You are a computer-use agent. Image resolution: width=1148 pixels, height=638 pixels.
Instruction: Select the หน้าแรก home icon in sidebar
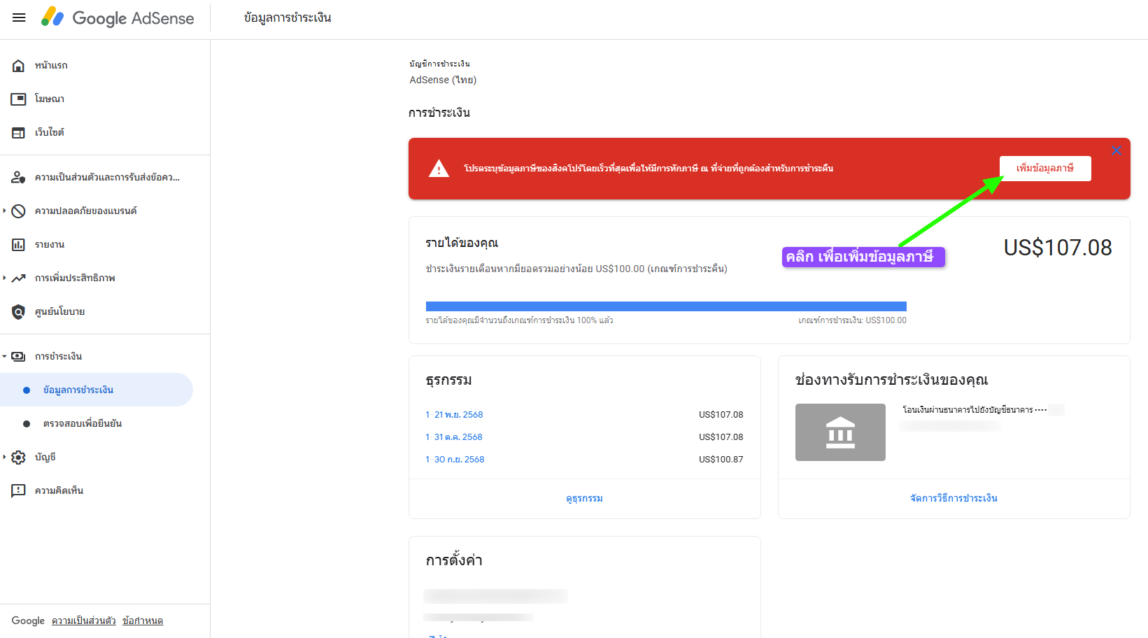point(19,64)
